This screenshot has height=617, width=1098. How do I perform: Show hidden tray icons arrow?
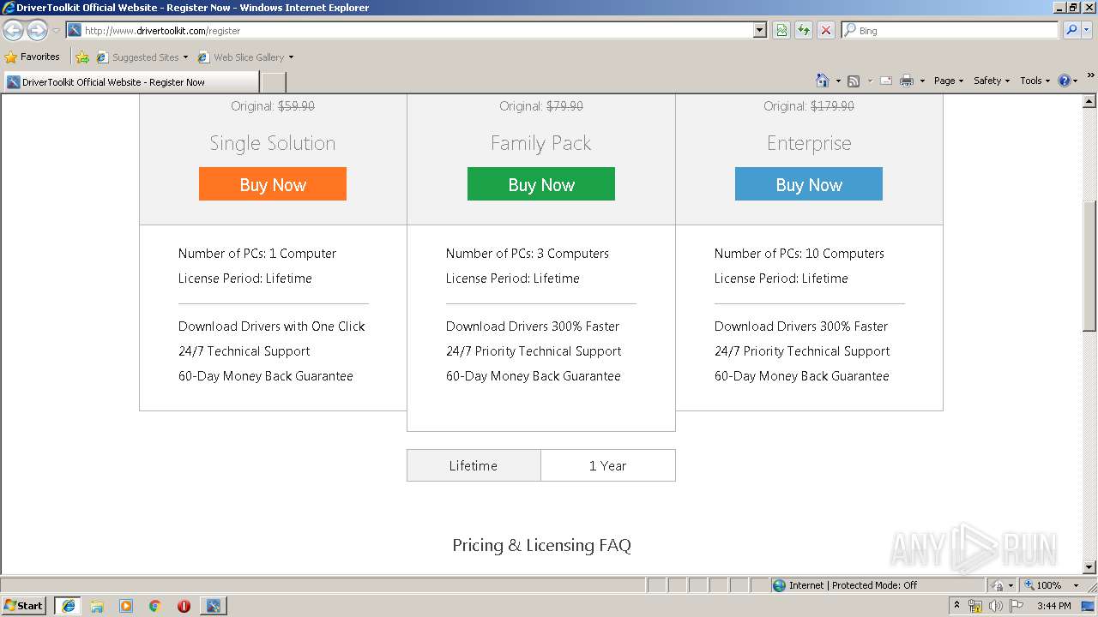(957, 606)
